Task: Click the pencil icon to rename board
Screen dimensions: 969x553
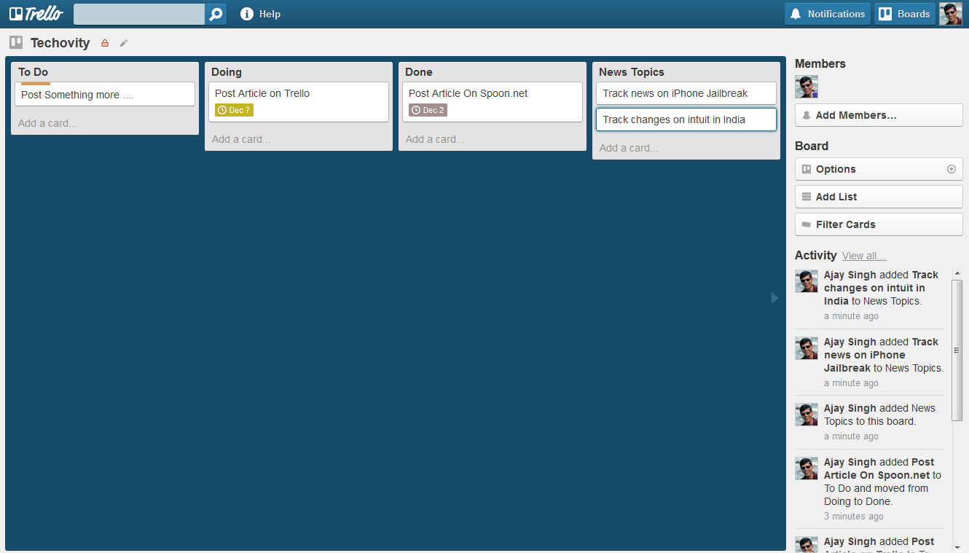Action: (x=124, y=43)
